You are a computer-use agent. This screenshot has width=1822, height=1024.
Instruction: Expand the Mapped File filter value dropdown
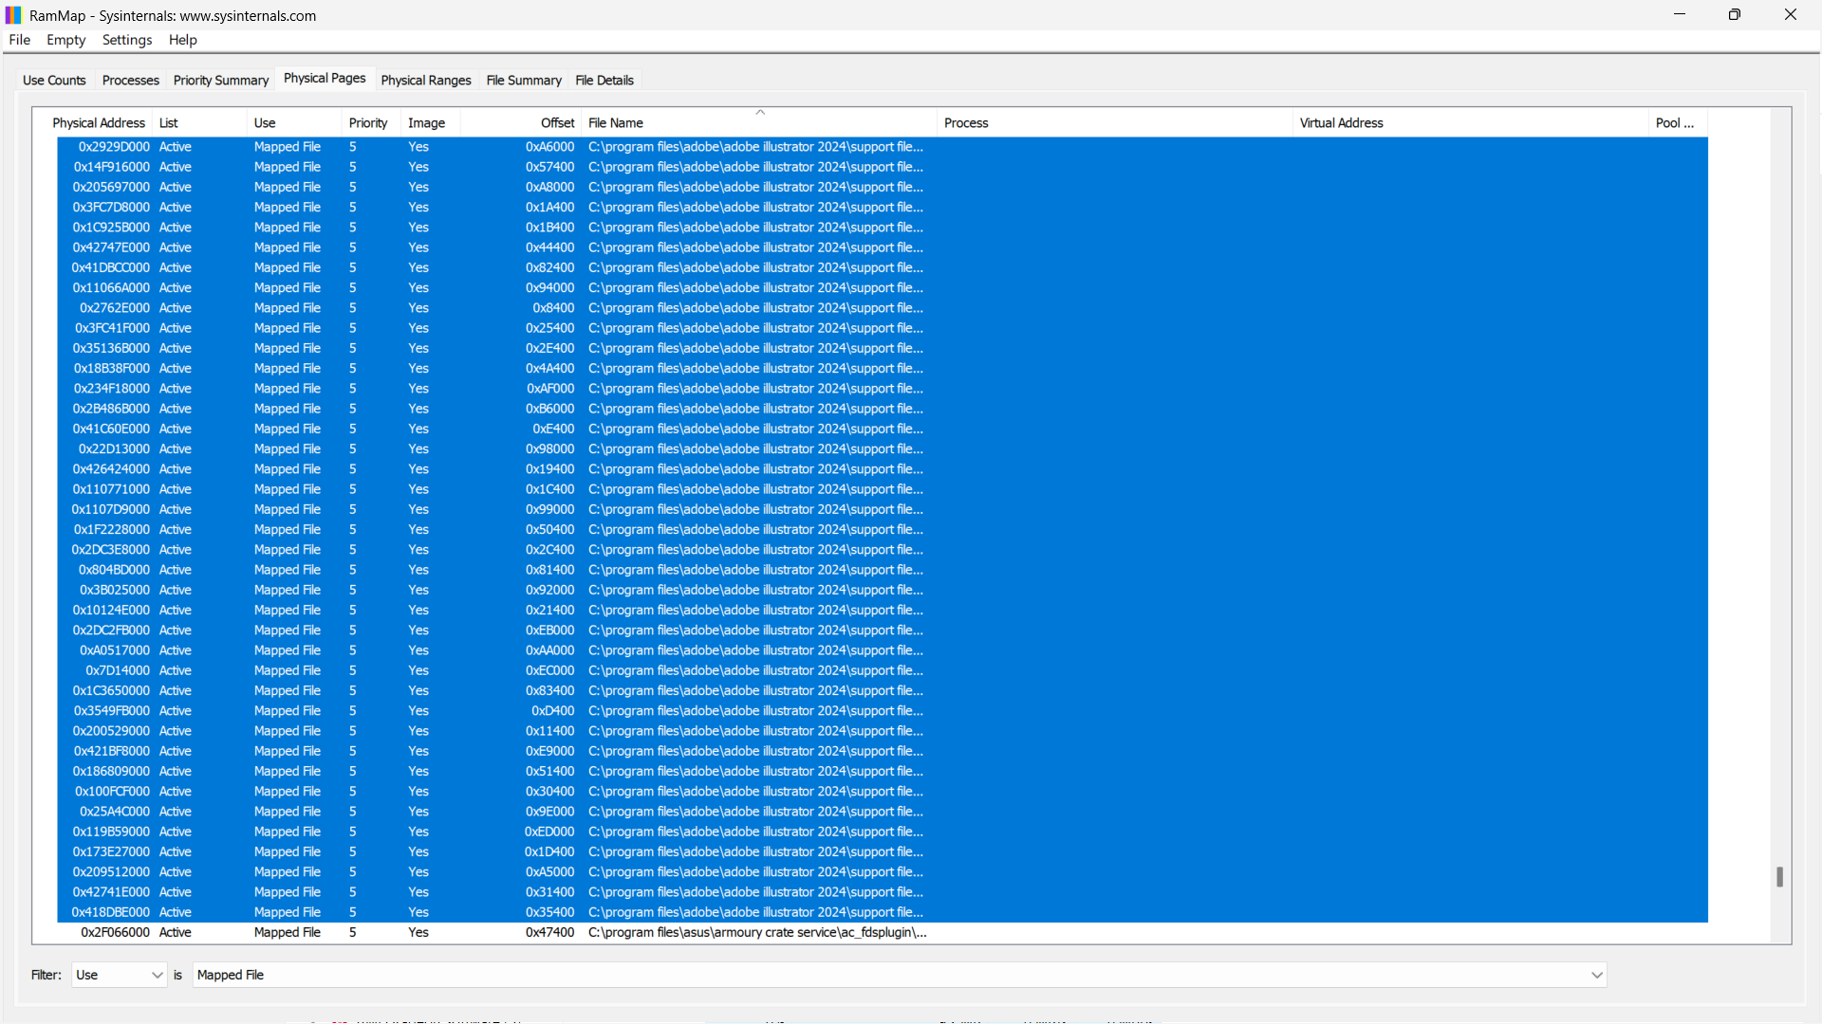click(x=1596, y=975)
